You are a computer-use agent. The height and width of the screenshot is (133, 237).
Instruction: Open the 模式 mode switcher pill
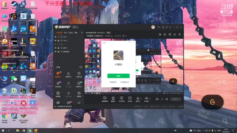click(x=75, y=27)
